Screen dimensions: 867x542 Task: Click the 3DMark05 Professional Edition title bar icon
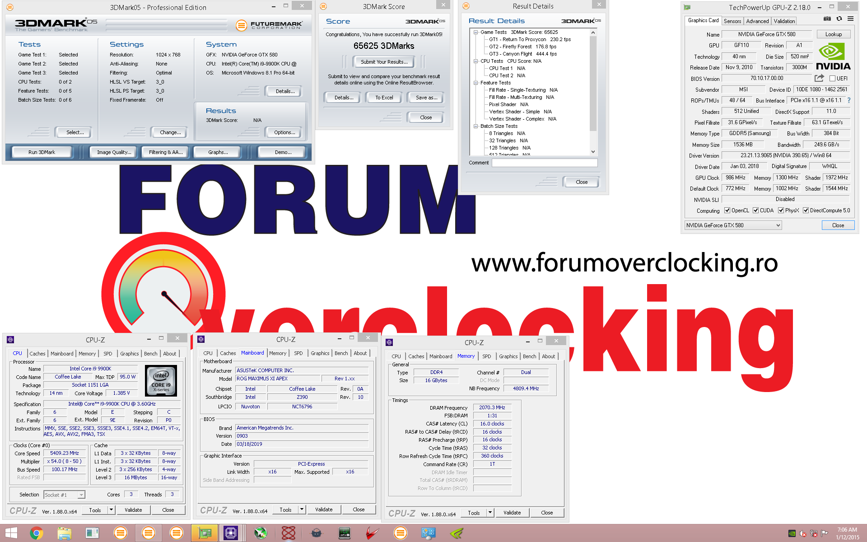coord(10,7)
